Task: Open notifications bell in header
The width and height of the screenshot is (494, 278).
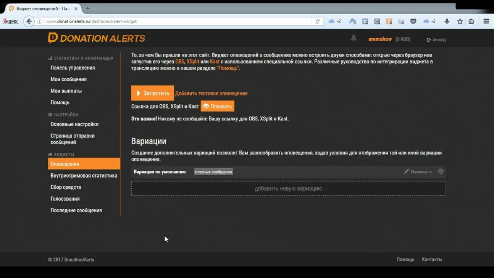Action: pos(354,38)
